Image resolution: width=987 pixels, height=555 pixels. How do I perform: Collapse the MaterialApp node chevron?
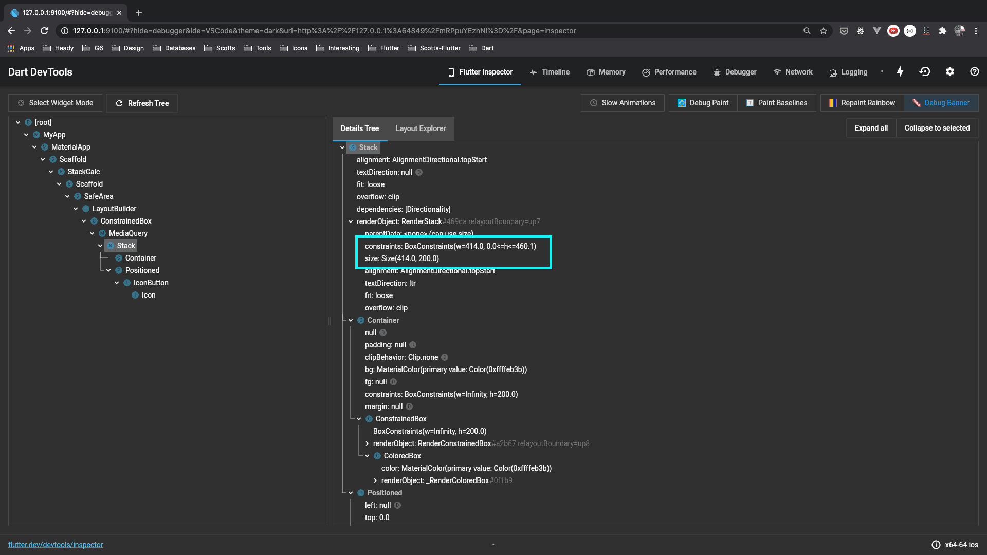(34, 147)
